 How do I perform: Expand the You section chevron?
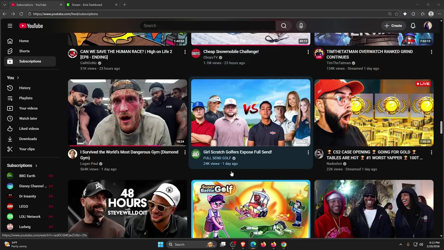tap(18, 78)
